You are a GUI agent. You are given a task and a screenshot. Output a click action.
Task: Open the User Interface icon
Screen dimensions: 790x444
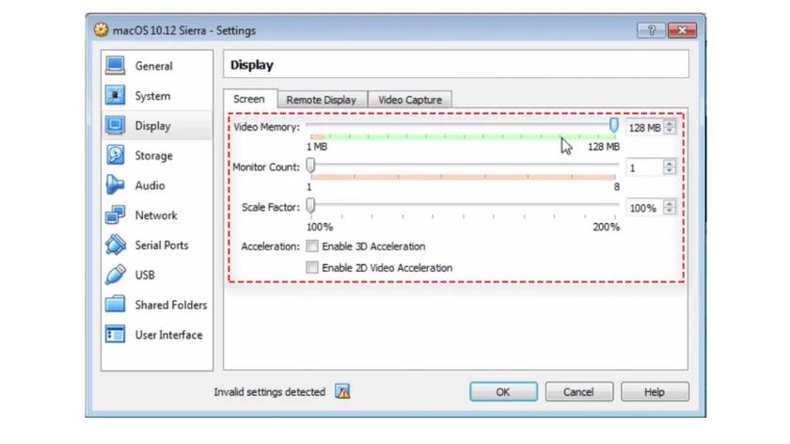tap(115, 334)
